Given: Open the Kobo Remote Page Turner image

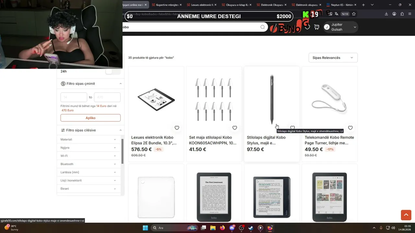Looking at the screenshot, I should click(329, 99).
